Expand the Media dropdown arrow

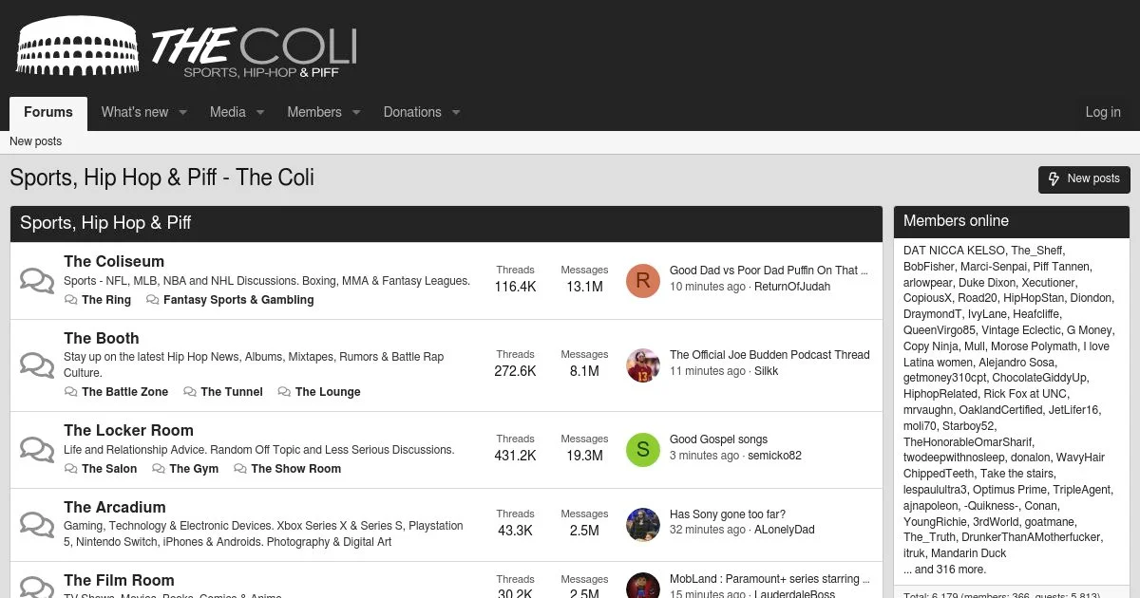(x=259, y=112)
